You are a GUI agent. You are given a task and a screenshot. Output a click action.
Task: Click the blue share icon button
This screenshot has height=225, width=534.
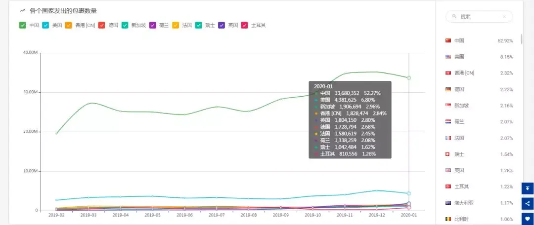pos(528,204)
